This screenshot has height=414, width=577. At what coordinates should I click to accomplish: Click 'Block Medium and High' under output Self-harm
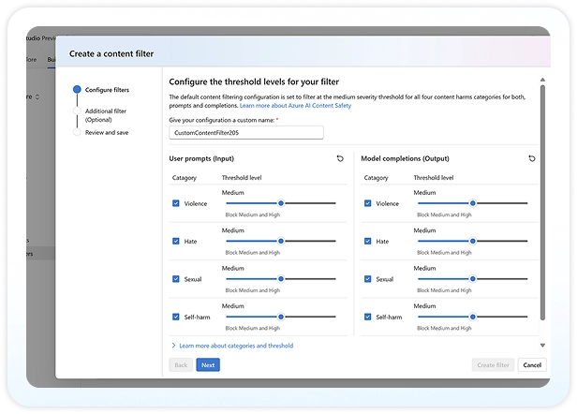click(x=444, y=328)
